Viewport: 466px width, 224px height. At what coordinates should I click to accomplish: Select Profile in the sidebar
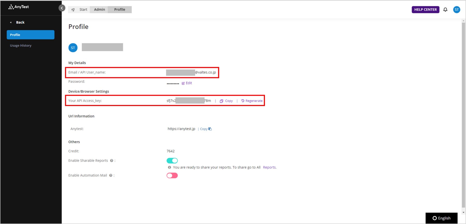(x=31, y=35)
